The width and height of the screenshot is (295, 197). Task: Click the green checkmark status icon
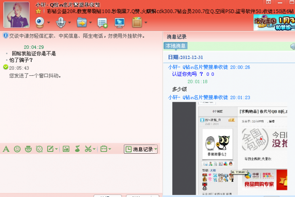pyautogui.click(x=6, y=67)
